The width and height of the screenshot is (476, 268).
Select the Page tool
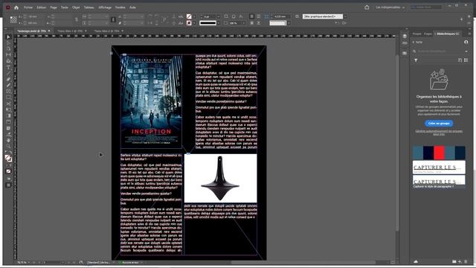[x=8, y=49]
